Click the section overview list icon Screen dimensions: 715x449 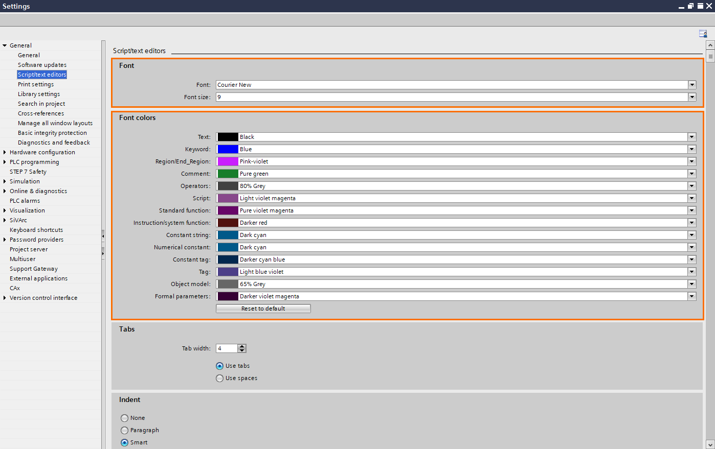[710, 56]
